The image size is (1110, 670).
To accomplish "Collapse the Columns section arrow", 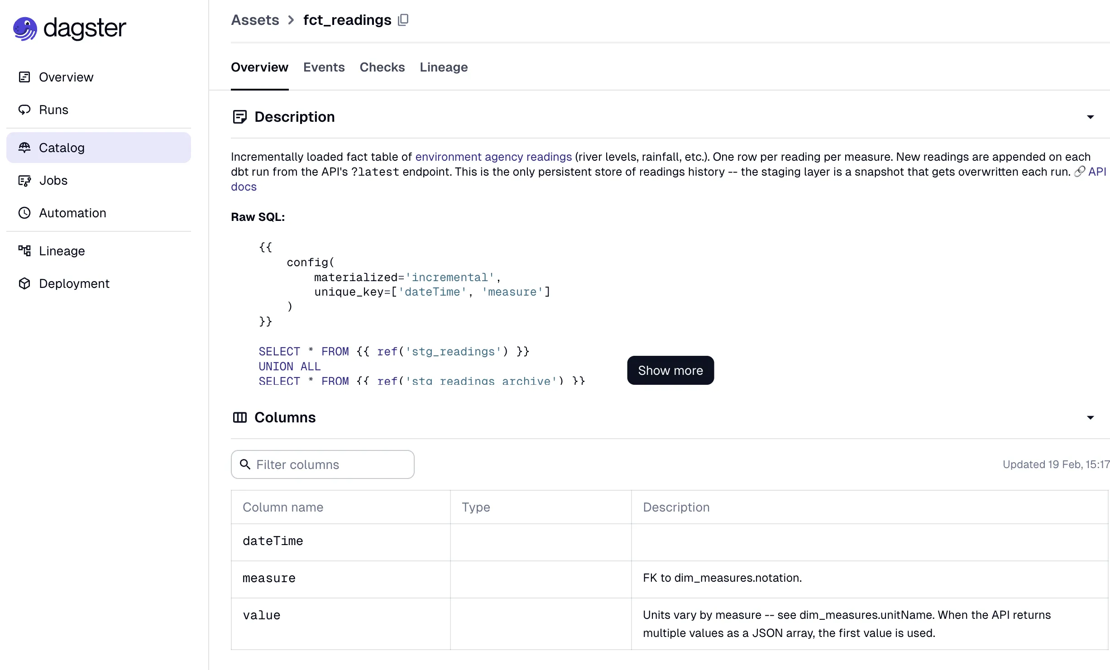I will click(1090, 418).
